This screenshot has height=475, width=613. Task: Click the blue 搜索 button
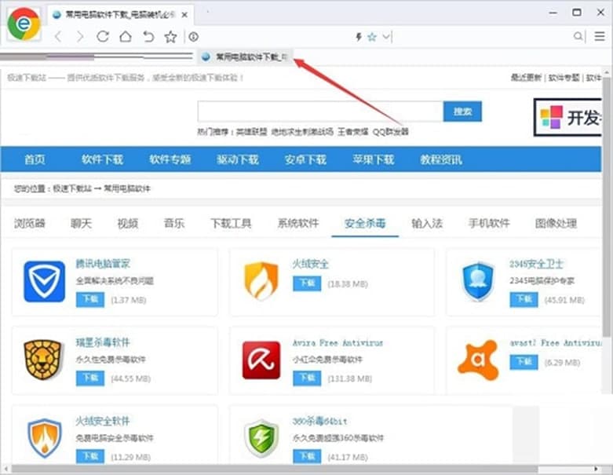click(462, 111)
